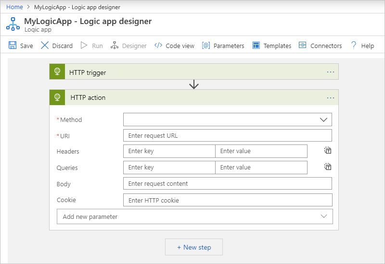Open the Connectors list
The height and width of the screenshot is (264, 385).
pyautogui.click(x=320, y=46)
